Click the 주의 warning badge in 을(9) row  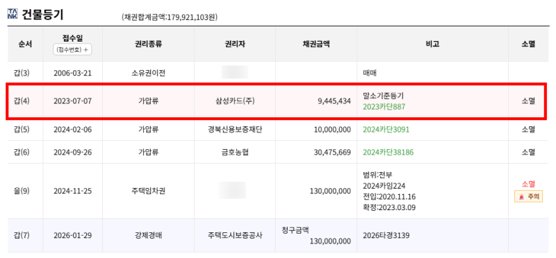pyautogui.click(x=528, y=197)
